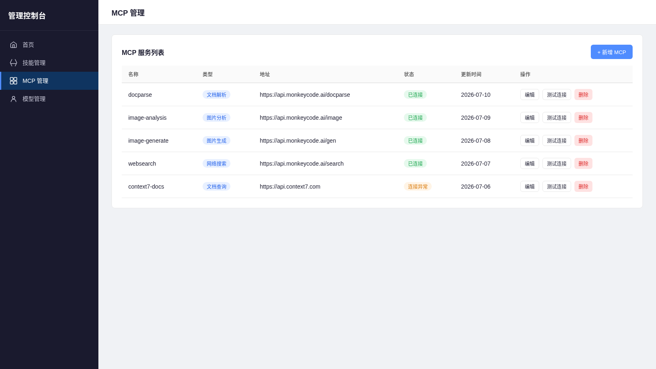Click the 图片分析 type tag
This screenshot has width=656, height=369.
pyautogui.click(x=216, y=118)
